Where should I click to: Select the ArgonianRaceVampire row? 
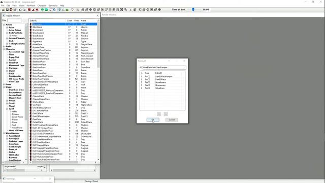[63, 50]
